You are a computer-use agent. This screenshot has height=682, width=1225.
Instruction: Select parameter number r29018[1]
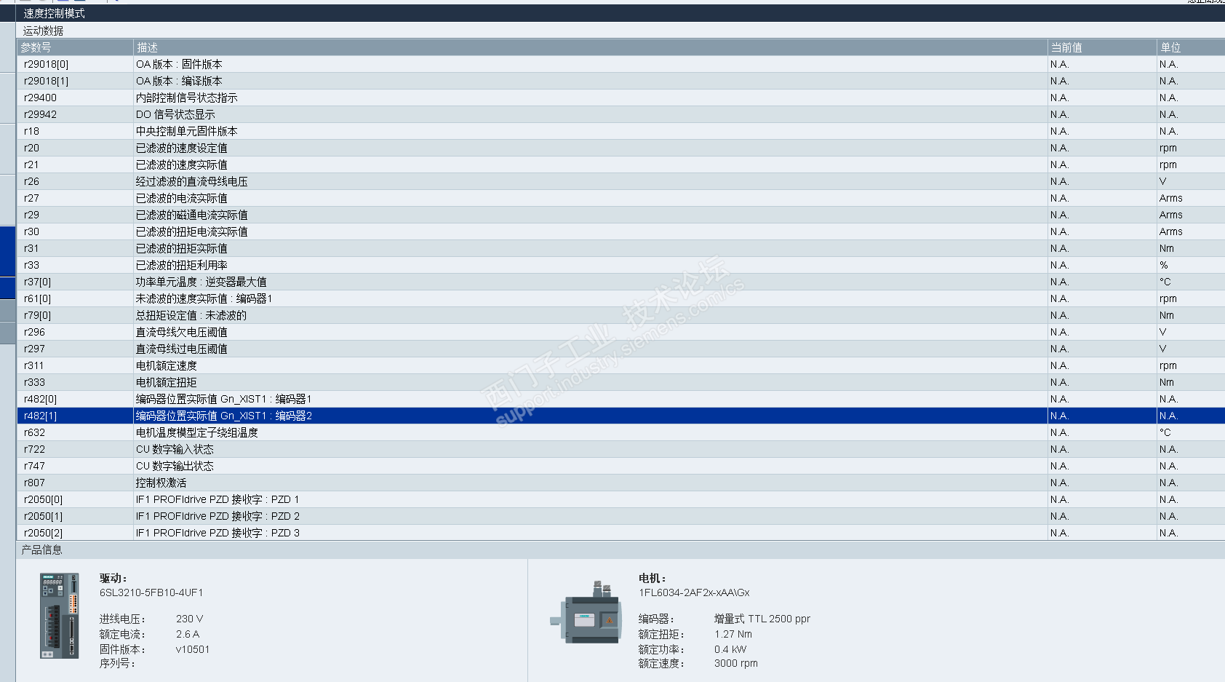pos(46,81)
